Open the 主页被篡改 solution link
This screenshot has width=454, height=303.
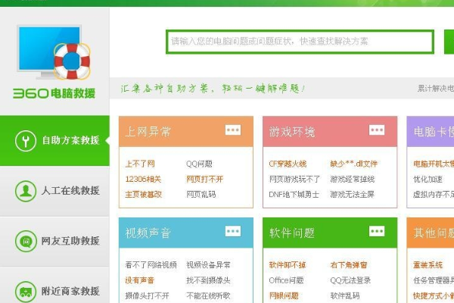coord(143,194)
